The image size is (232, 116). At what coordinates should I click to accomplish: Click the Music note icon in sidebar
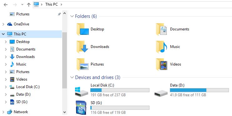point(12,64)
